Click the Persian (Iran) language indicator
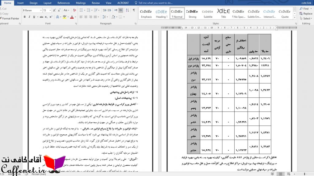 pos(39,174)
